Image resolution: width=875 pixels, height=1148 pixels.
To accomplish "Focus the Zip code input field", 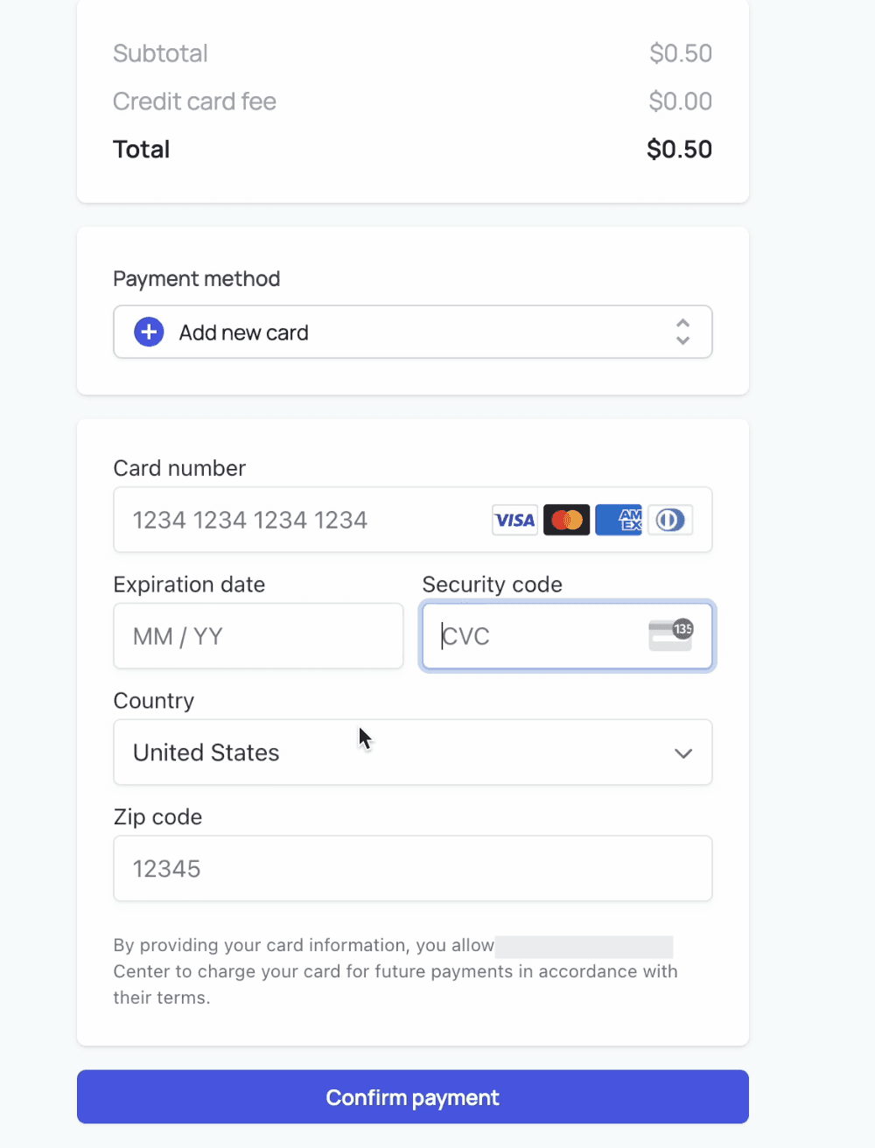I will tap(412, 869).
